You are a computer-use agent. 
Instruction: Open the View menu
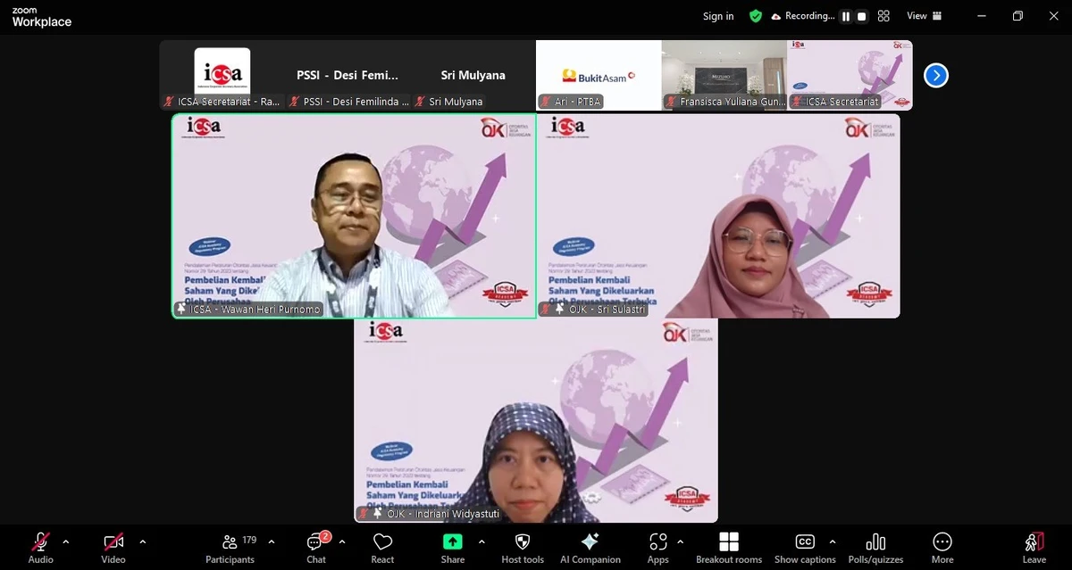point(916,15)
